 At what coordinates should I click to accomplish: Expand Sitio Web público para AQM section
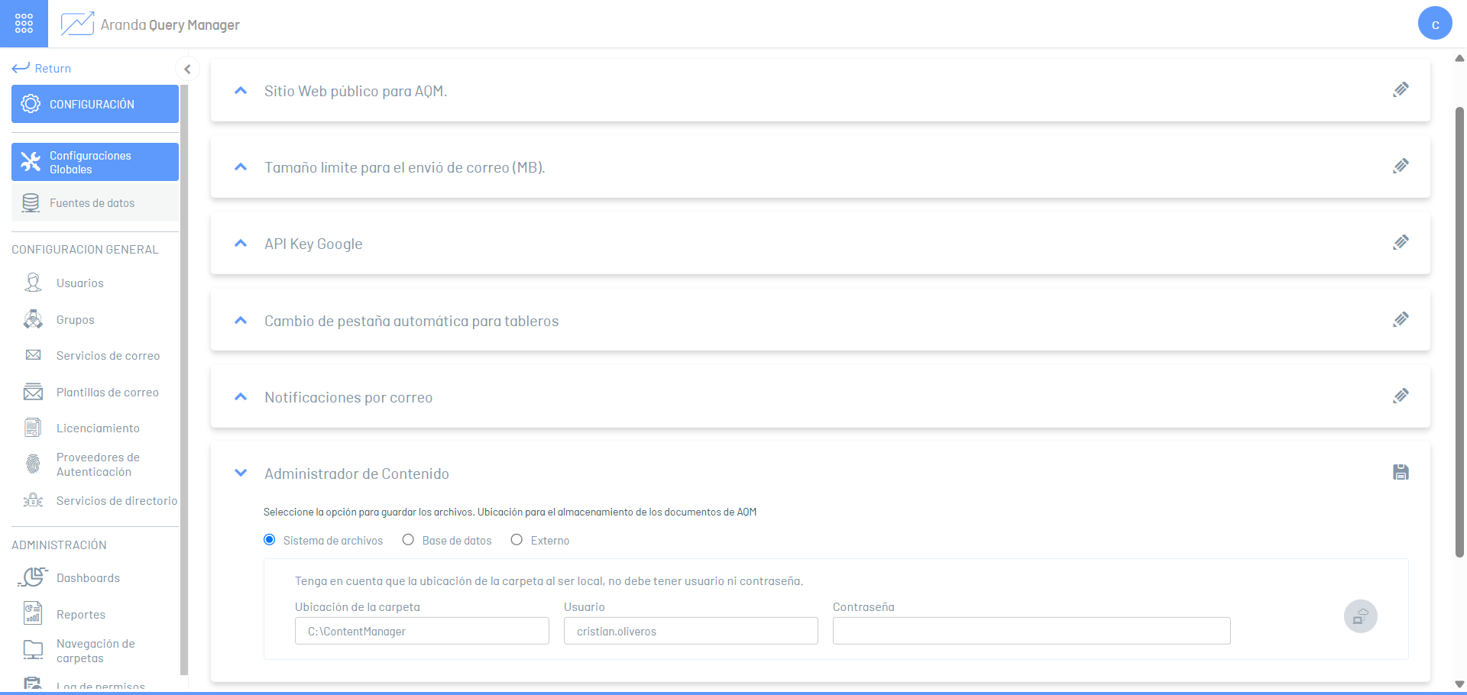tap(241, 91)
